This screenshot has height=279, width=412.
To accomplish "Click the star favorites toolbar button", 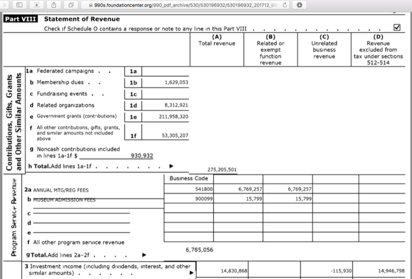I will 38,5.
